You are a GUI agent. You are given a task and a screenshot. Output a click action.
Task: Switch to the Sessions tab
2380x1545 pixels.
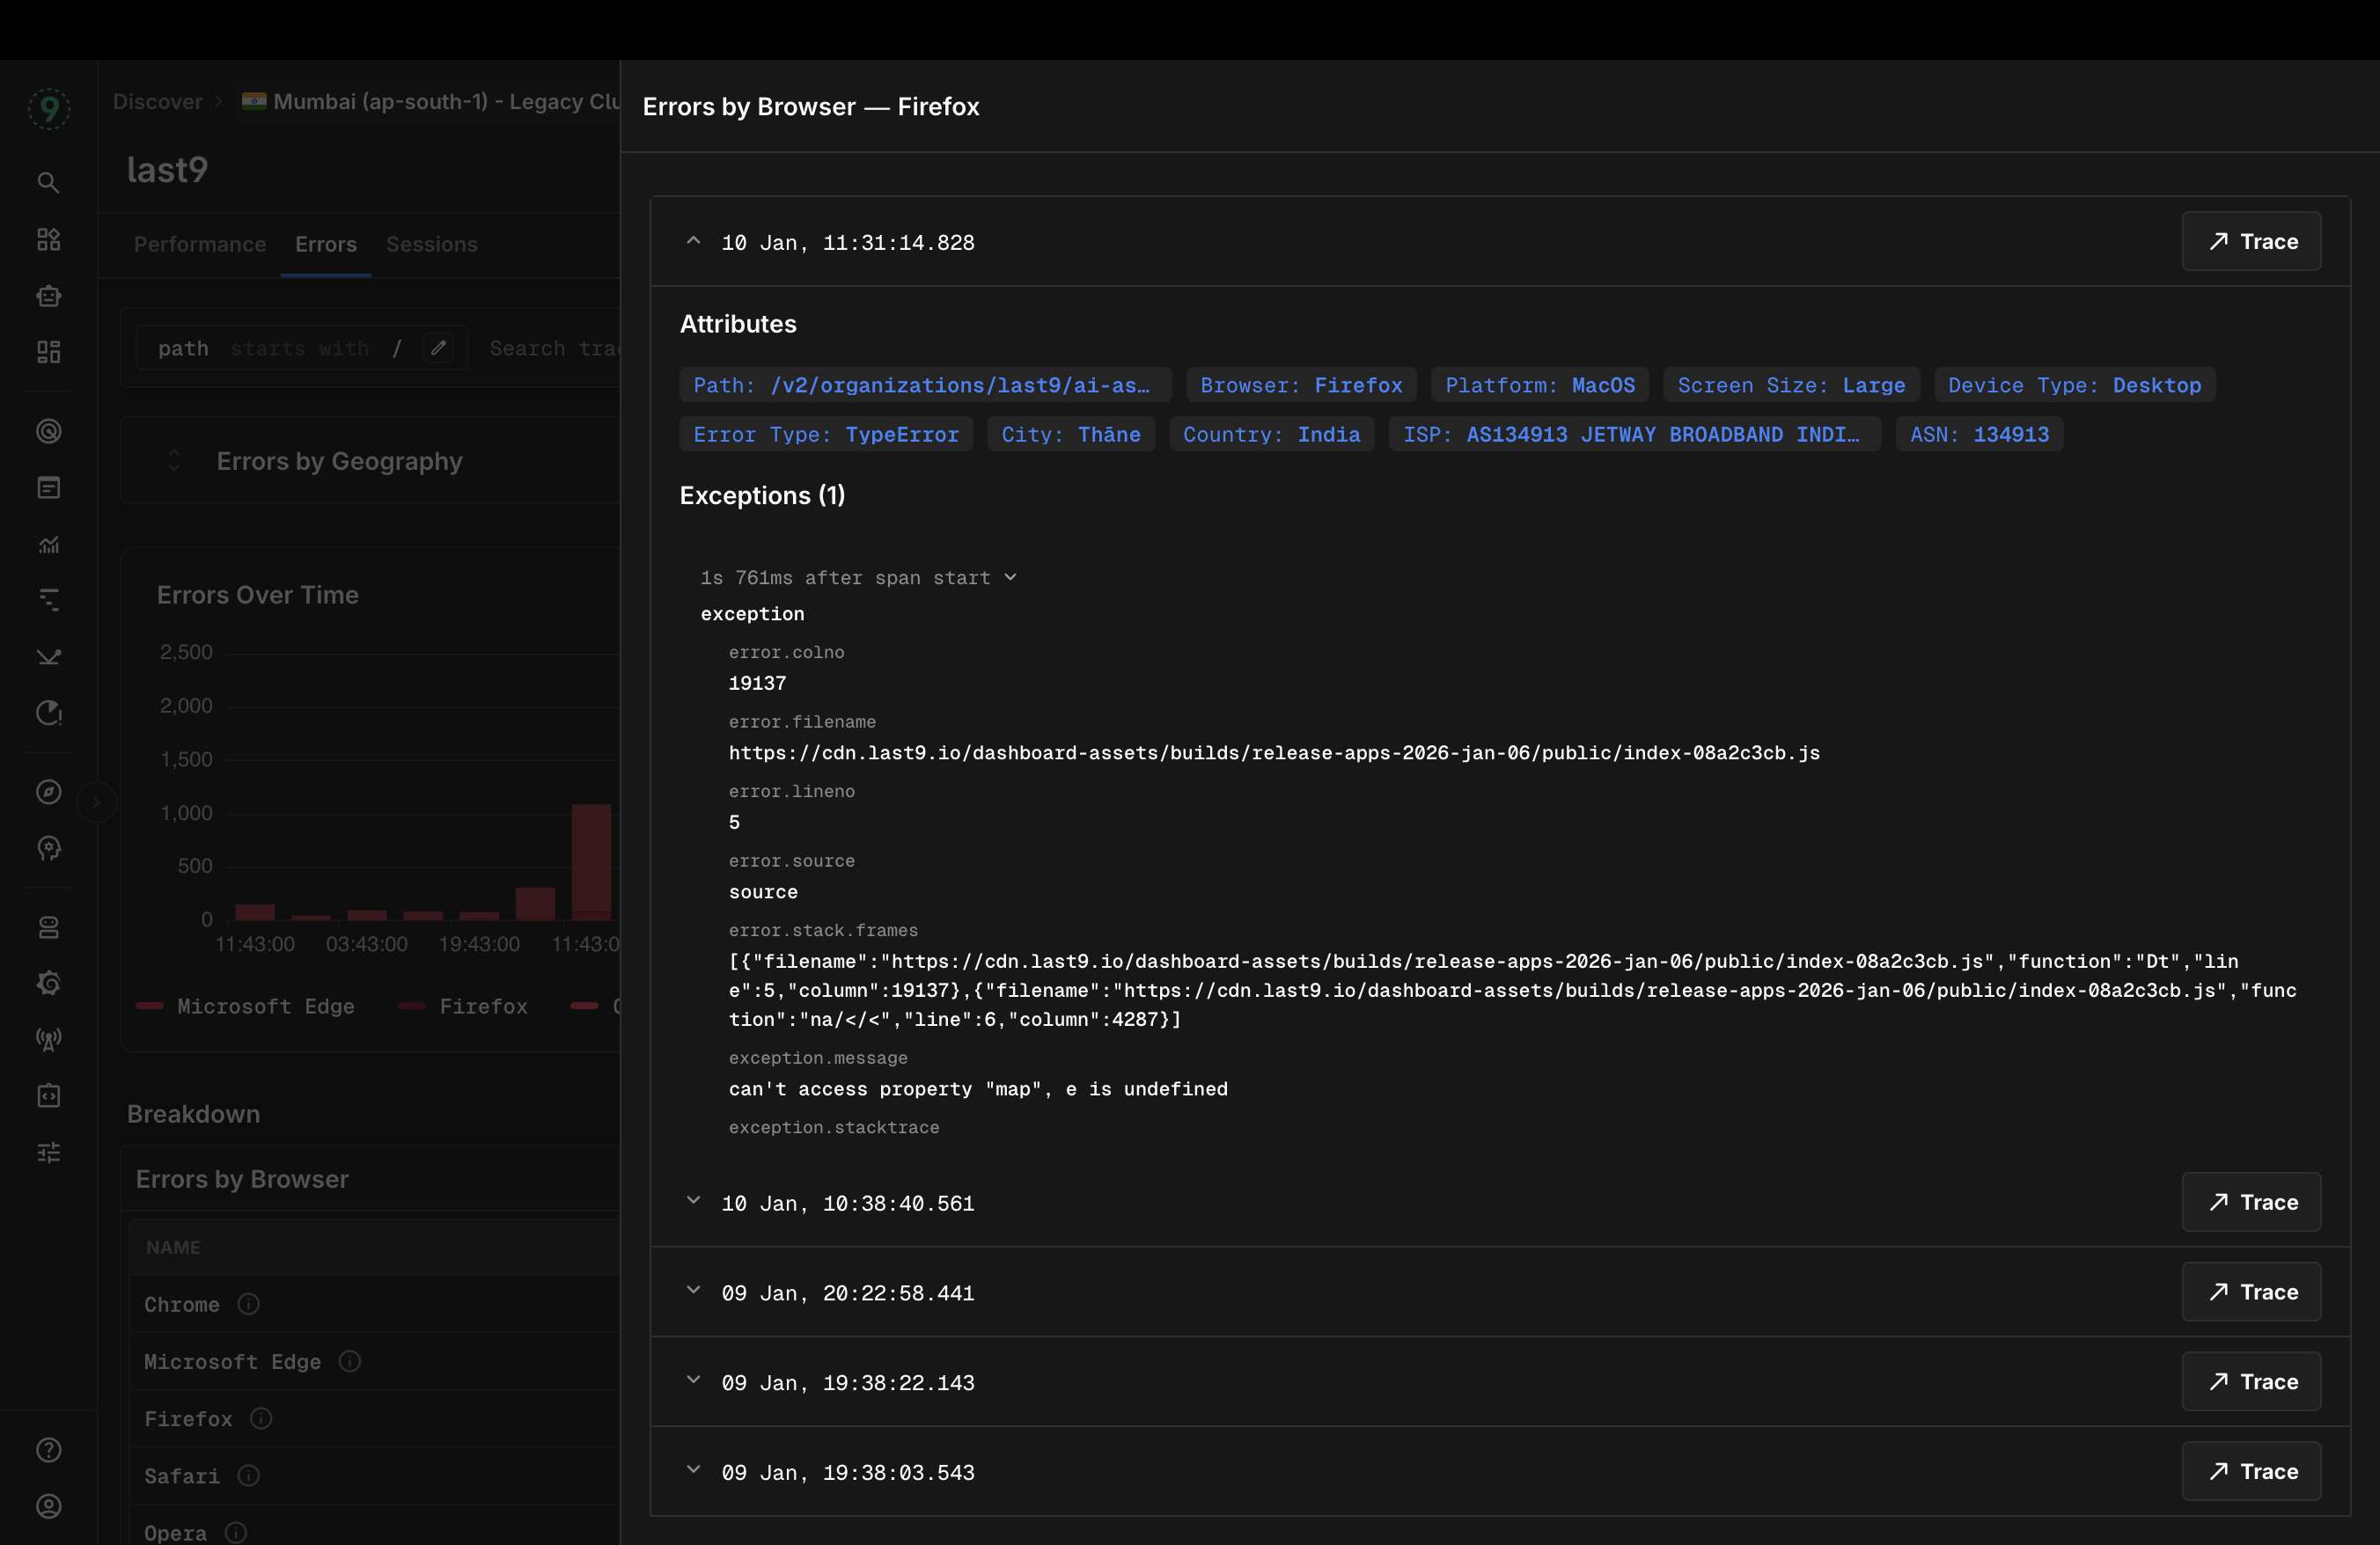tap(431, 244)
